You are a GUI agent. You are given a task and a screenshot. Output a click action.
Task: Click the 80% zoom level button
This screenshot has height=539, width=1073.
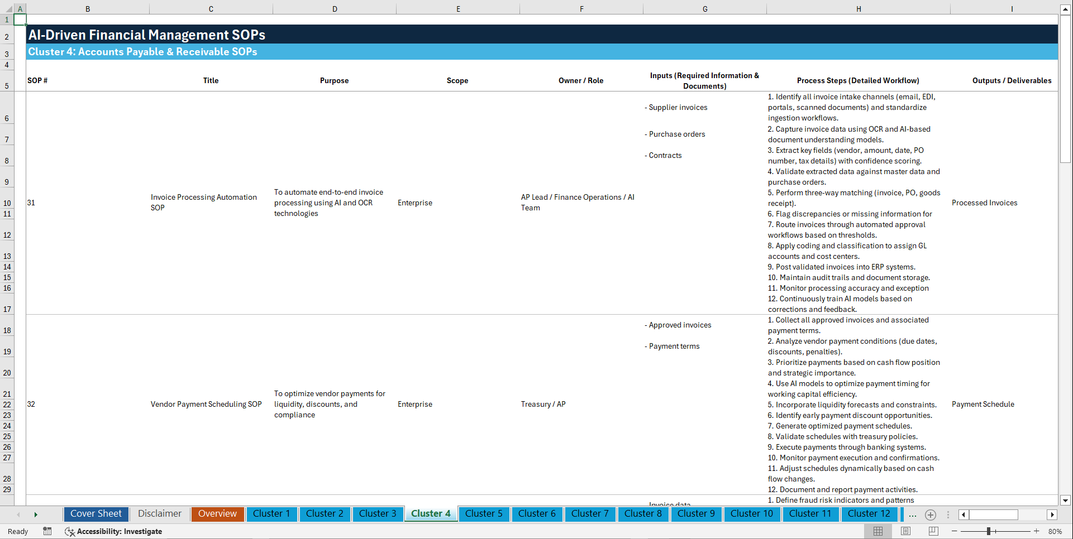tap(1056, 531)
